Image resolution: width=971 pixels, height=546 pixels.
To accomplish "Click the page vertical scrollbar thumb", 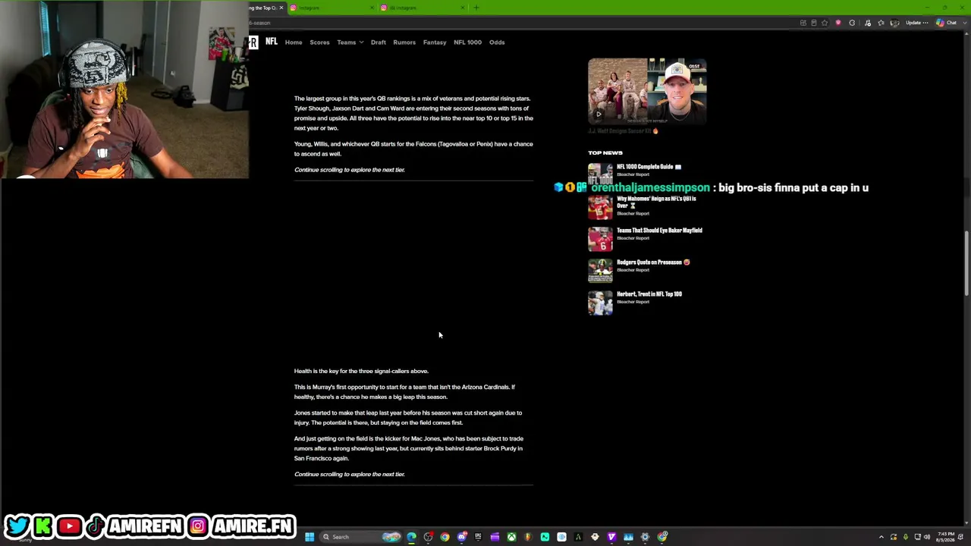I will [x=966, y=263].
